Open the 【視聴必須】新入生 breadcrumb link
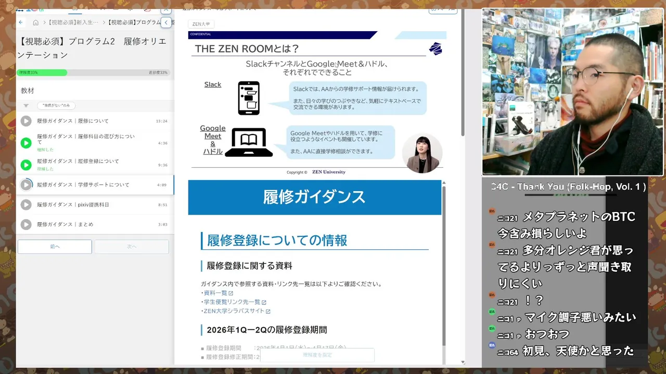The width and height of the screenshot is (666, 374). point(73,22)
